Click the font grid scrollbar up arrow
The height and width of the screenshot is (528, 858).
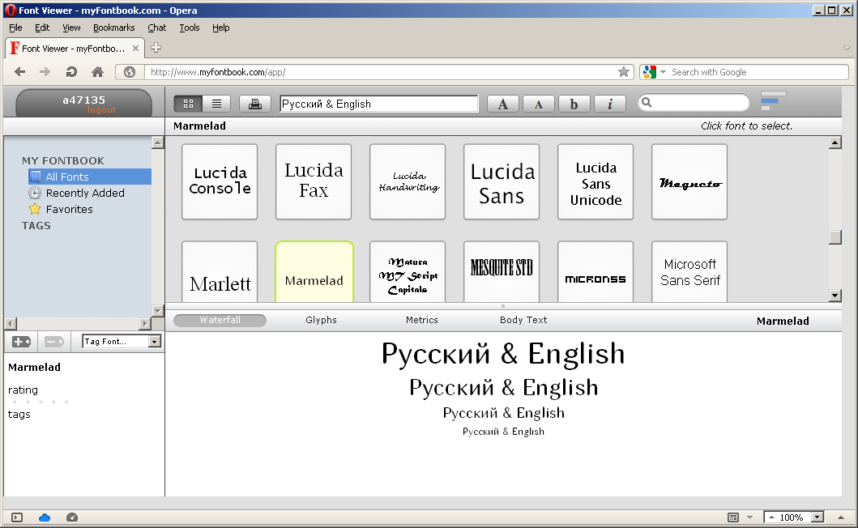point(835,143)
